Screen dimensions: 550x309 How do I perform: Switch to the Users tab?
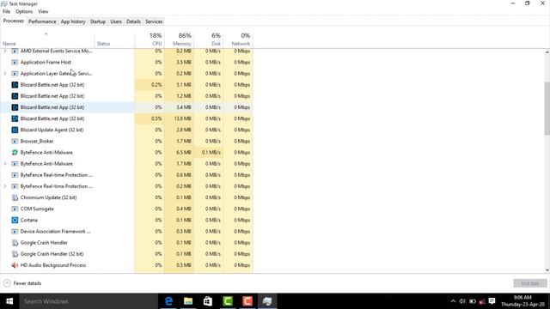[x=116, y=21]
